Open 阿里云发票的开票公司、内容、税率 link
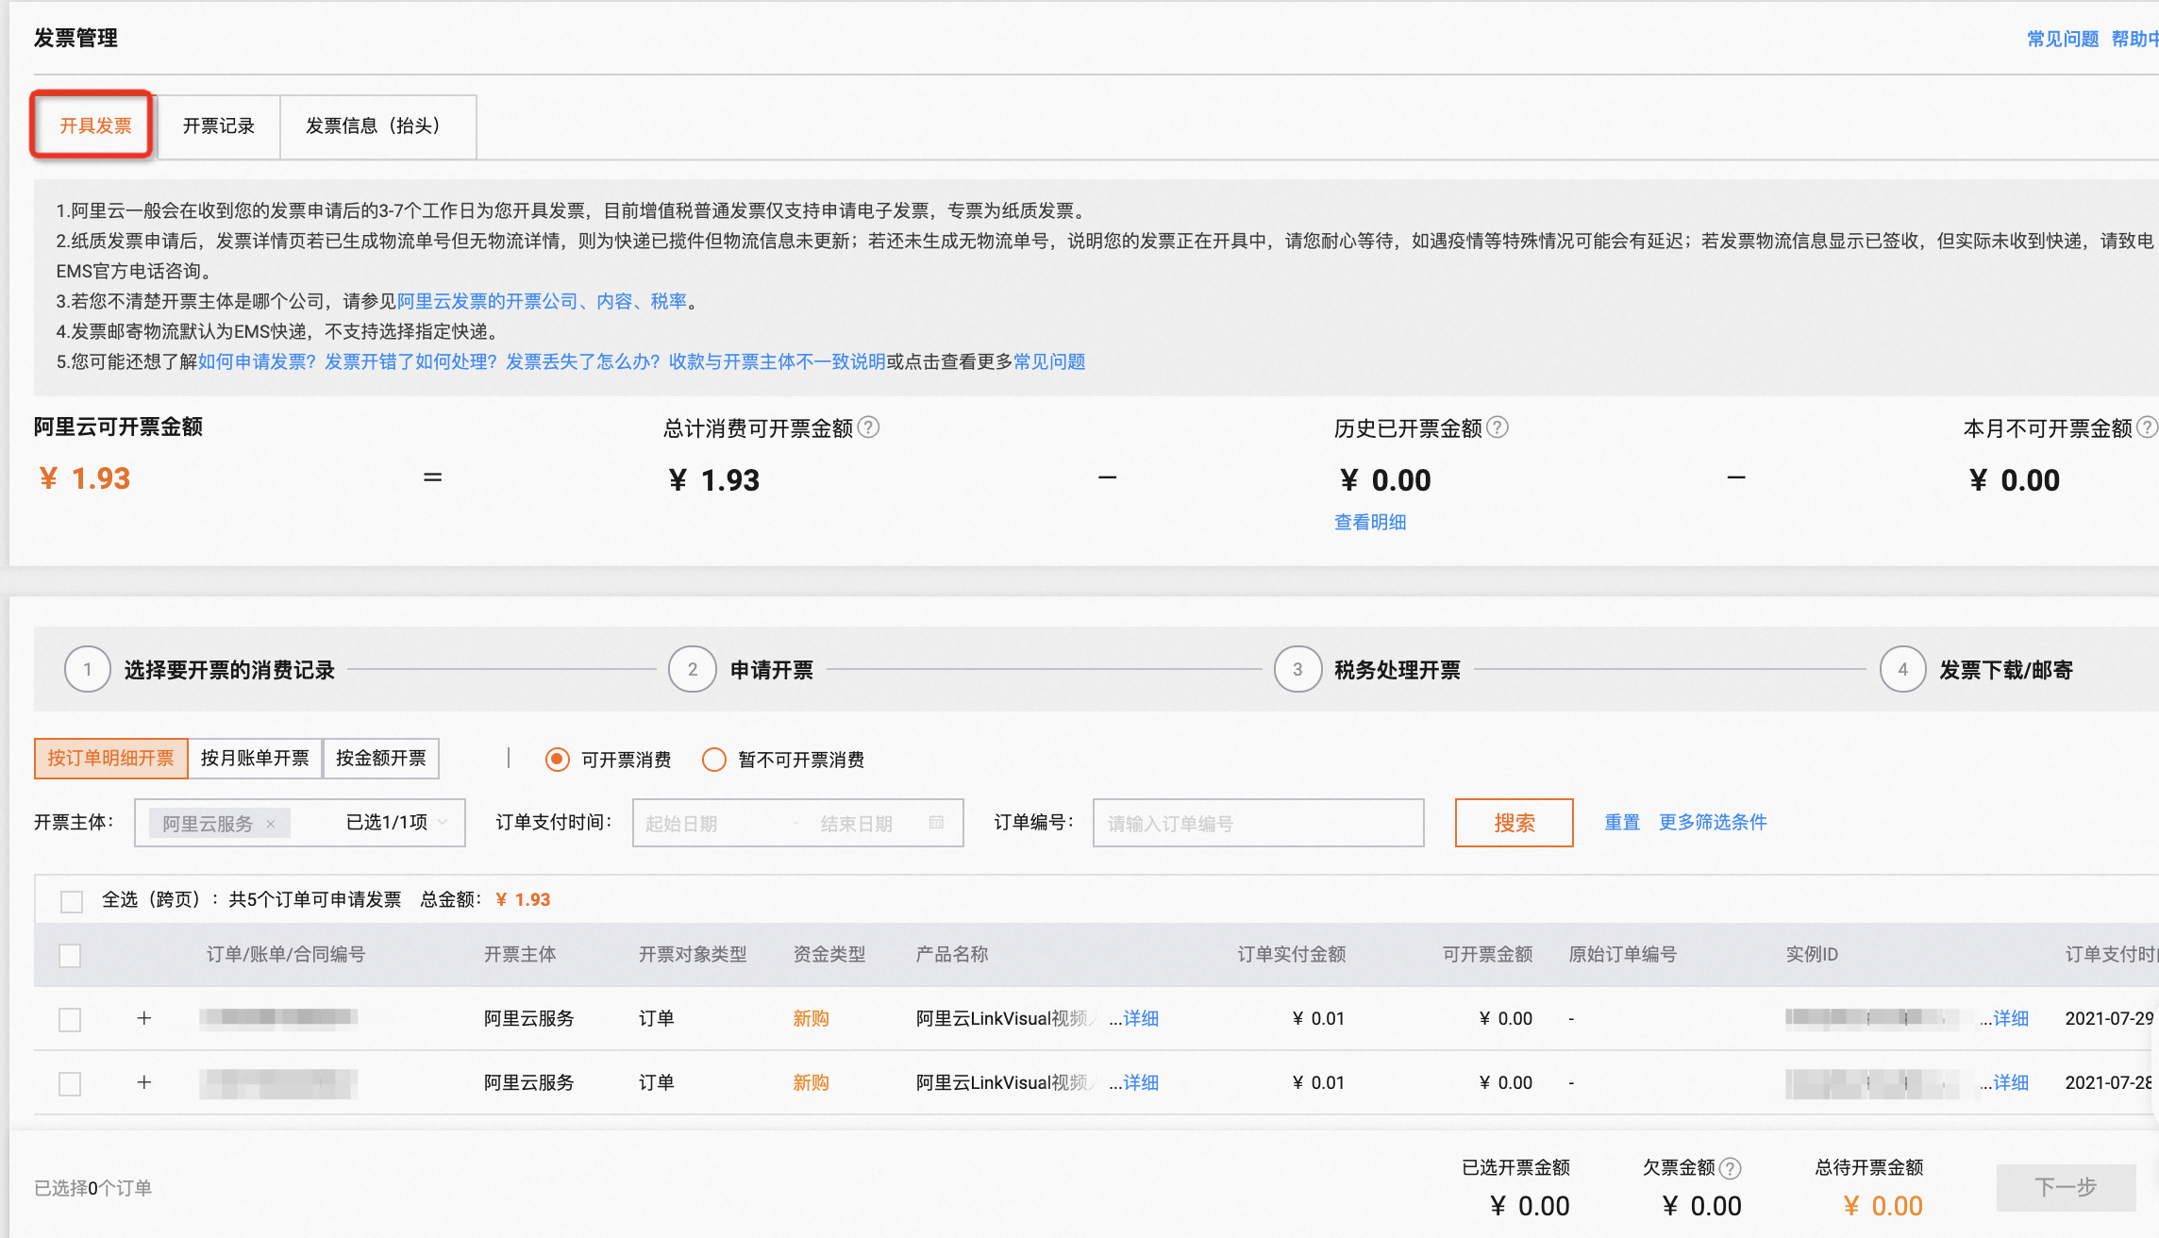The height and width of the screenshot is (1238, 2159). (543, 301)
